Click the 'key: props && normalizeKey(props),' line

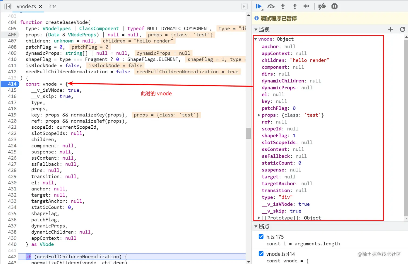(x=79, y=115)
